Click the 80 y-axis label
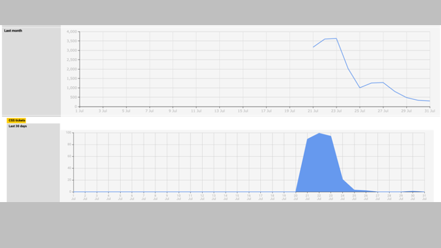The width and height of the screenshot is (441, 248). (x=69, y=145)
